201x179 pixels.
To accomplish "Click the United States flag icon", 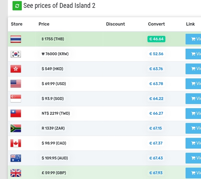I will pos(16,84).
